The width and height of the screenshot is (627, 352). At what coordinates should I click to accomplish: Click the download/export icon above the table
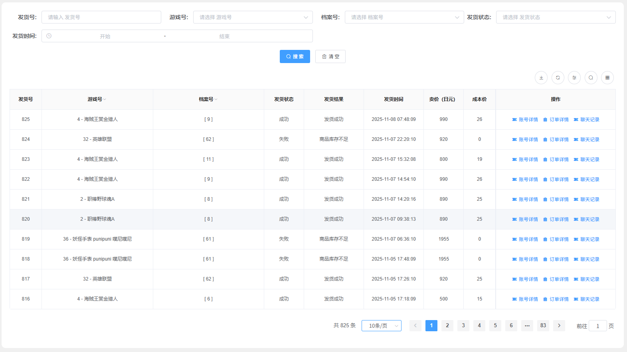click(x=541, y=78)
